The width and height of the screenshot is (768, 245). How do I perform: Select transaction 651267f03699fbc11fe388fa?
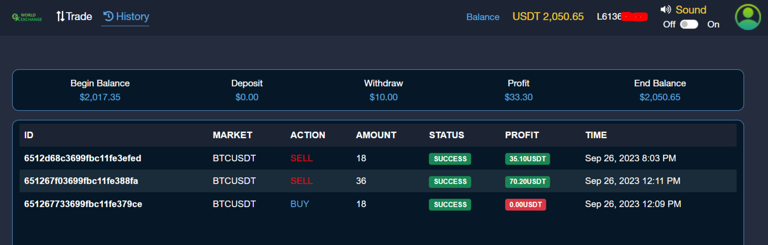click(81, 181)
